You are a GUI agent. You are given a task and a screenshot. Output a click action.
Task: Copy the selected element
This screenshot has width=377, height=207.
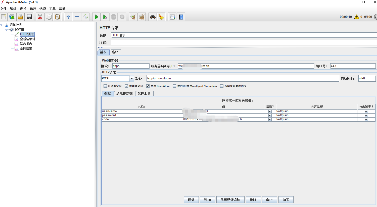tap(49, 17)
